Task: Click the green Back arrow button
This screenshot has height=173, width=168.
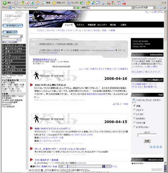Action: tap(5, 3)
